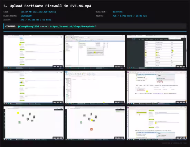The image size is (190, 147).
Task: Pick the thumbnail with timestamp 00:07:20
Action: click(x=157, y=123)
